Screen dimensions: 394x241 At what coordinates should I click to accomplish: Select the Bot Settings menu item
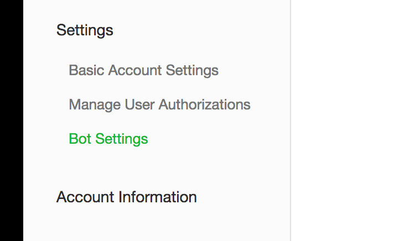point(108,138)
